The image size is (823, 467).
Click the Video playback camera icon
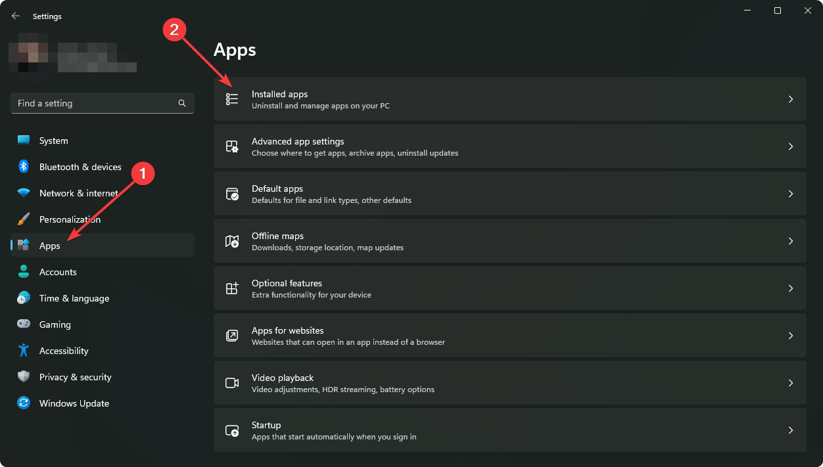point(232,383)
